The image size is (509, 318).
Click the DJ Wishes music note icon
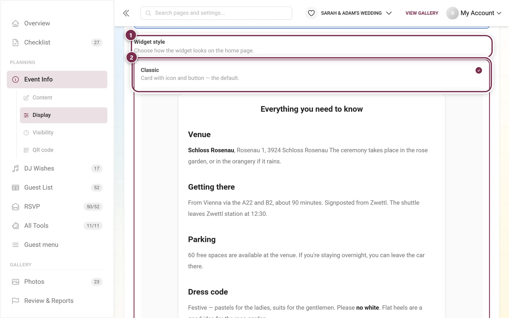point(16,169)
